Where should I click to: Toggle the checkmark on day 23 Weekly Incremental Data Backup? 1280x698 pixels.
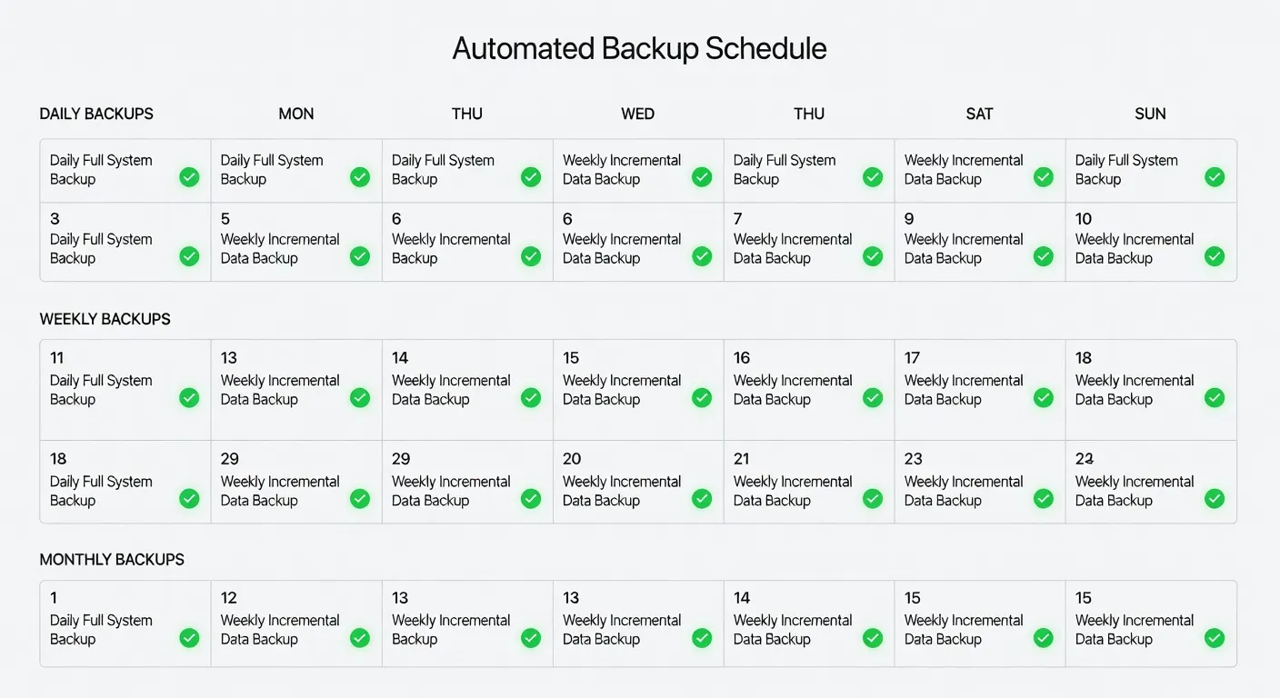click(1043, 498)
